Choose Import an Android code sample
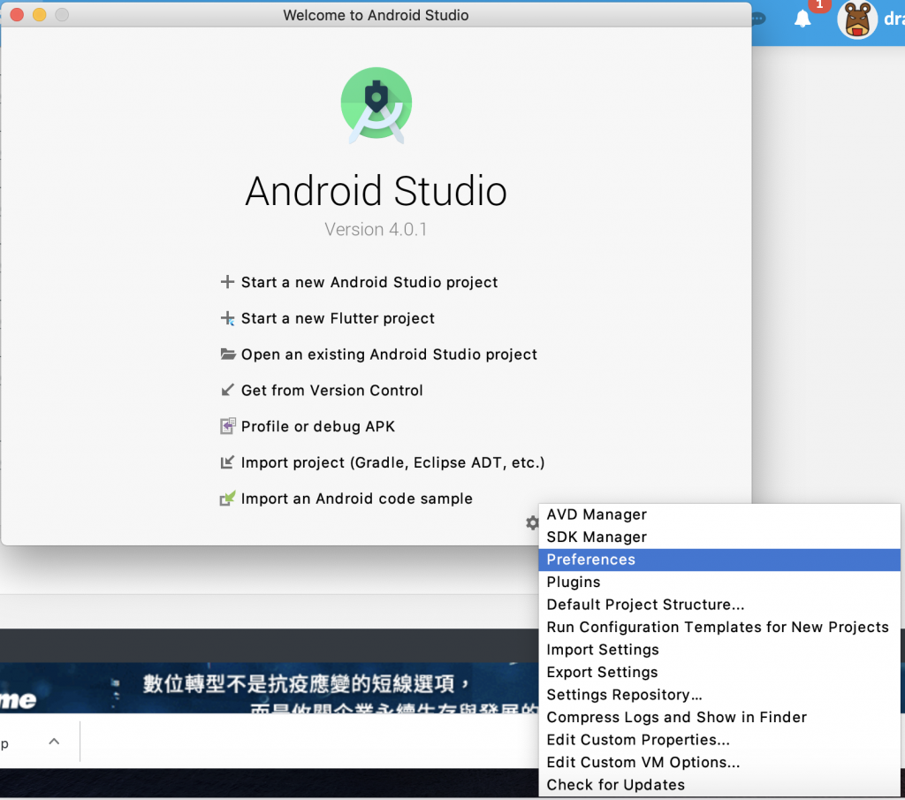 coord(357,499)
